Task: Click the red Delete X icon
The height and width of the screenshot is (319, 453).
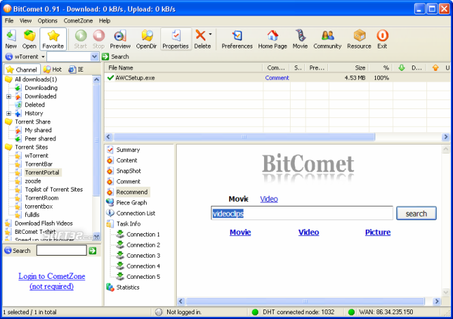Action: pos(201,36)
